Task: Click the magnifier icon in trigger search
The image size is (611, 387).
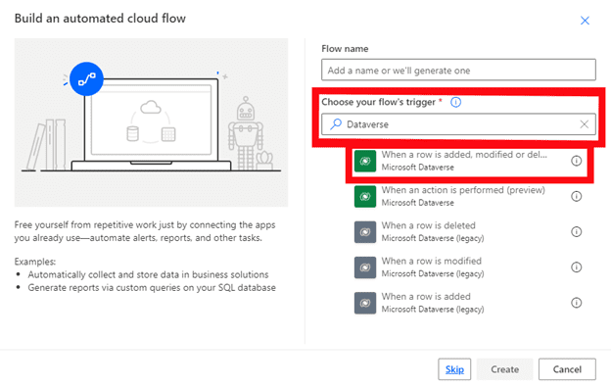Action: point(336,123)
